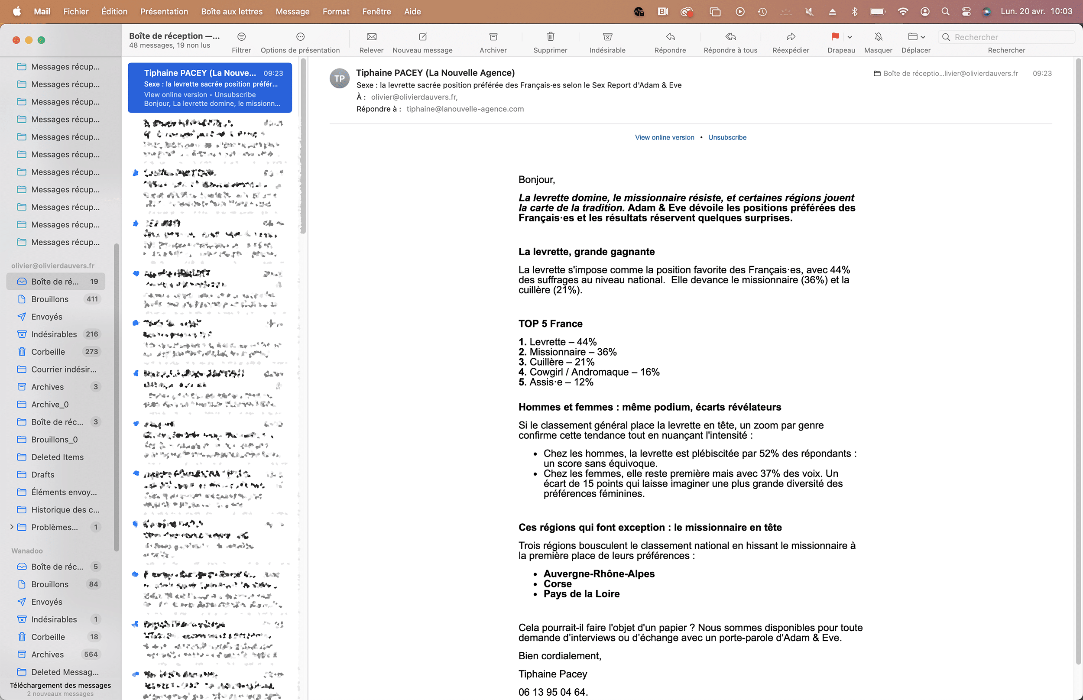
Task: Click the View online version link
Action: tap(664, 137)
